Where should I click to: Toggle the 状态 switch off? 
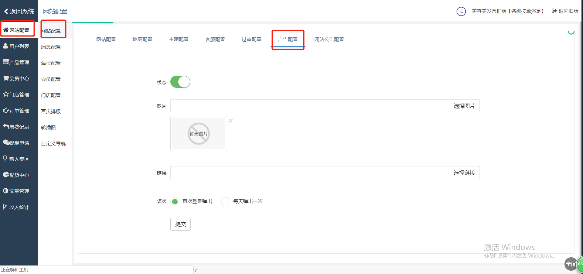(x=180, y=82)
